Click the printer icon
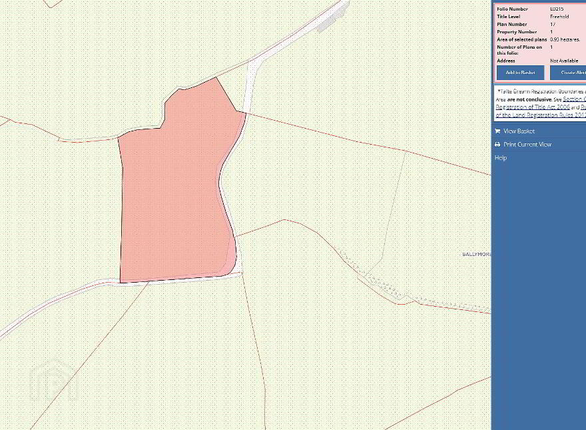The image size is (586, 430). point(497,145)
